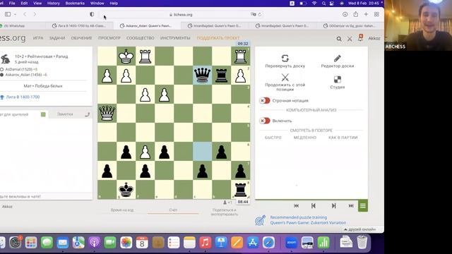Viewport: 452px width, 254px height.
Task: Select the black queen on the board
Action: click(x=202, y=75)
